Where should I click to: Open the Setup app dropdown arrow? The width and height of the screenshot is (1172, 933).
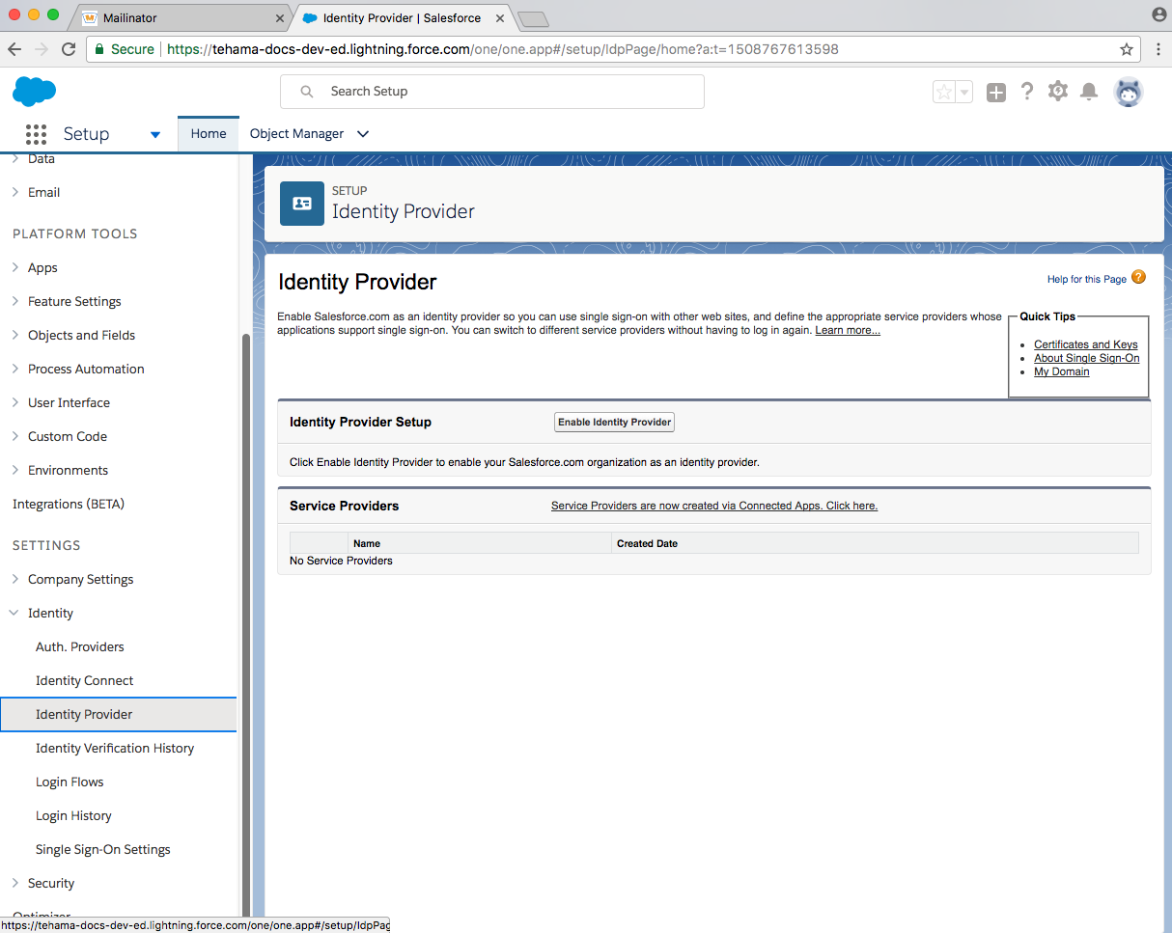click(x=155, y=134)
